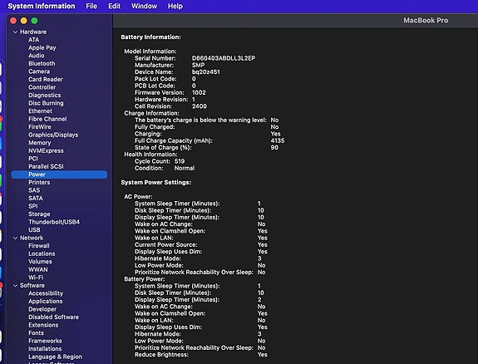Select Firewall under Network
The image size is (478, 364).
pyautogui.click(x=39, y=246)
